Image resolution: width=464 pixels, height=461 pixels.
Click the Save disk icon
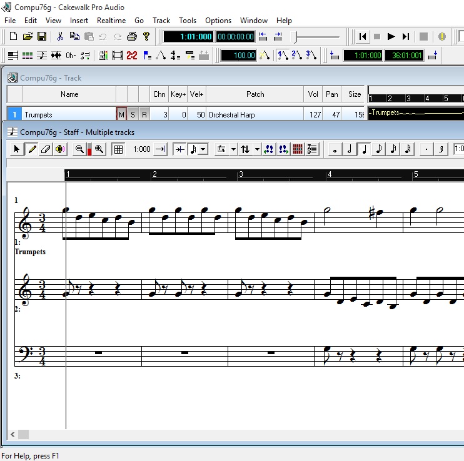pyautogui.click(x=42, y=37)
